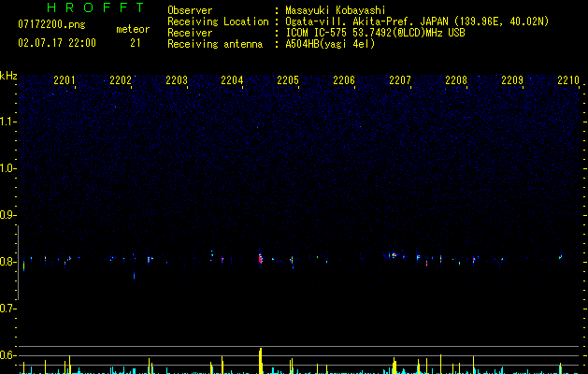Click the 2204 time marker
This screenshot has height=374, width=588.
click(x=232, y=80)
